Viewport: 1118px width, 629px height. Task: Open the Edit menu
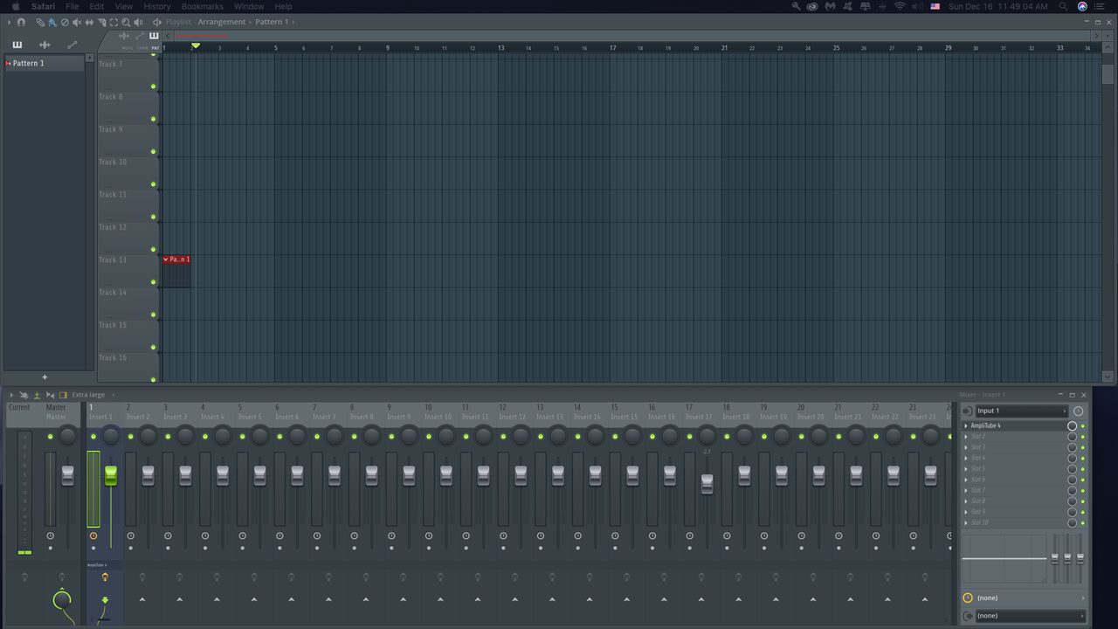pos(97,6)
